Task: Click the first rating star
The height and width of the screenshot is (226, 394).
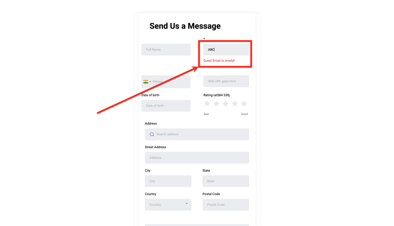Action: [207, 103]
